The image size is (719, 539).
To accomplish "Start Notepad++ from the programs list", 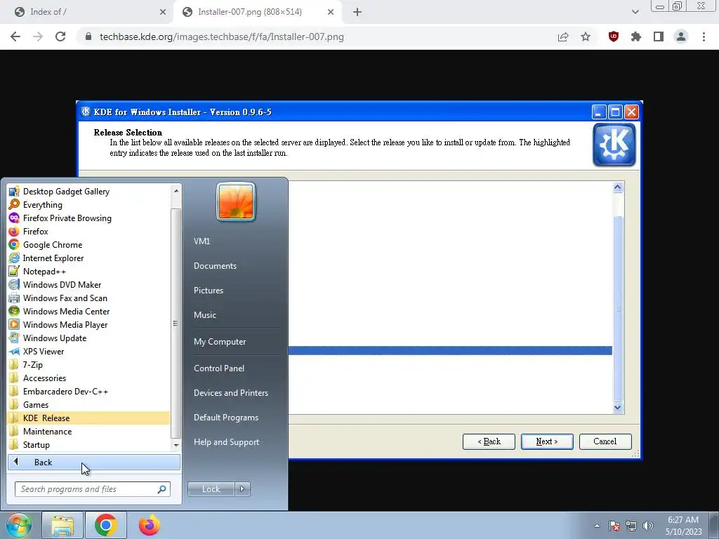I will point(88,271).
